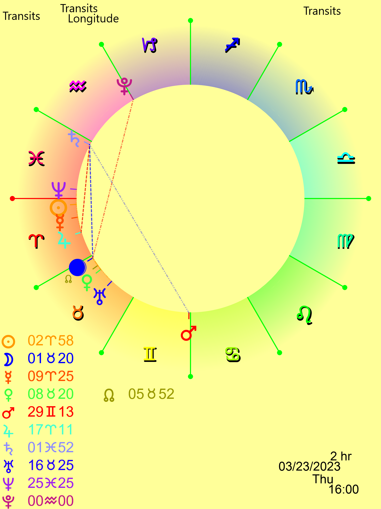Select the Leo sign glyph
The image size is (381, 509).
coord(305,315)
